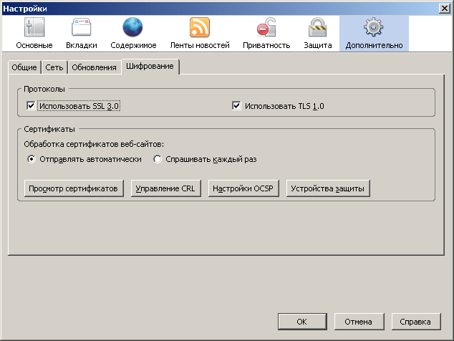Open help with Справка button
454x341 pixels.
coord(416,322)
